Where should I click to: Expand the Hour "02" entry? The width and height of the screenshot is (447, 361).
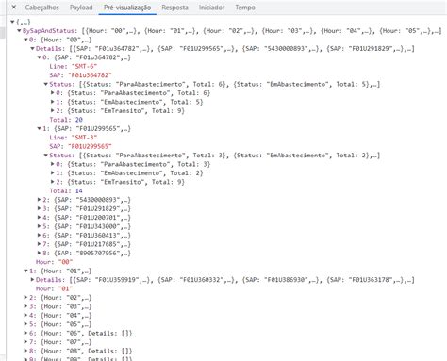coord(26,297)
